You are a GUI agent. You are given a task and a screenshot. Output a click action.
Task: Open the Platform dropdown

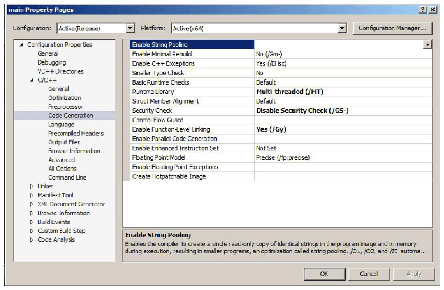pos(341,29)
